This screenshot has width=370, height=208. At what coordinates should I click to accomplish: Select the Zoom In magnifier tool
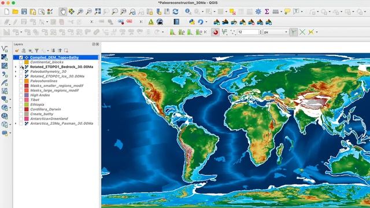tap(80, 12)
